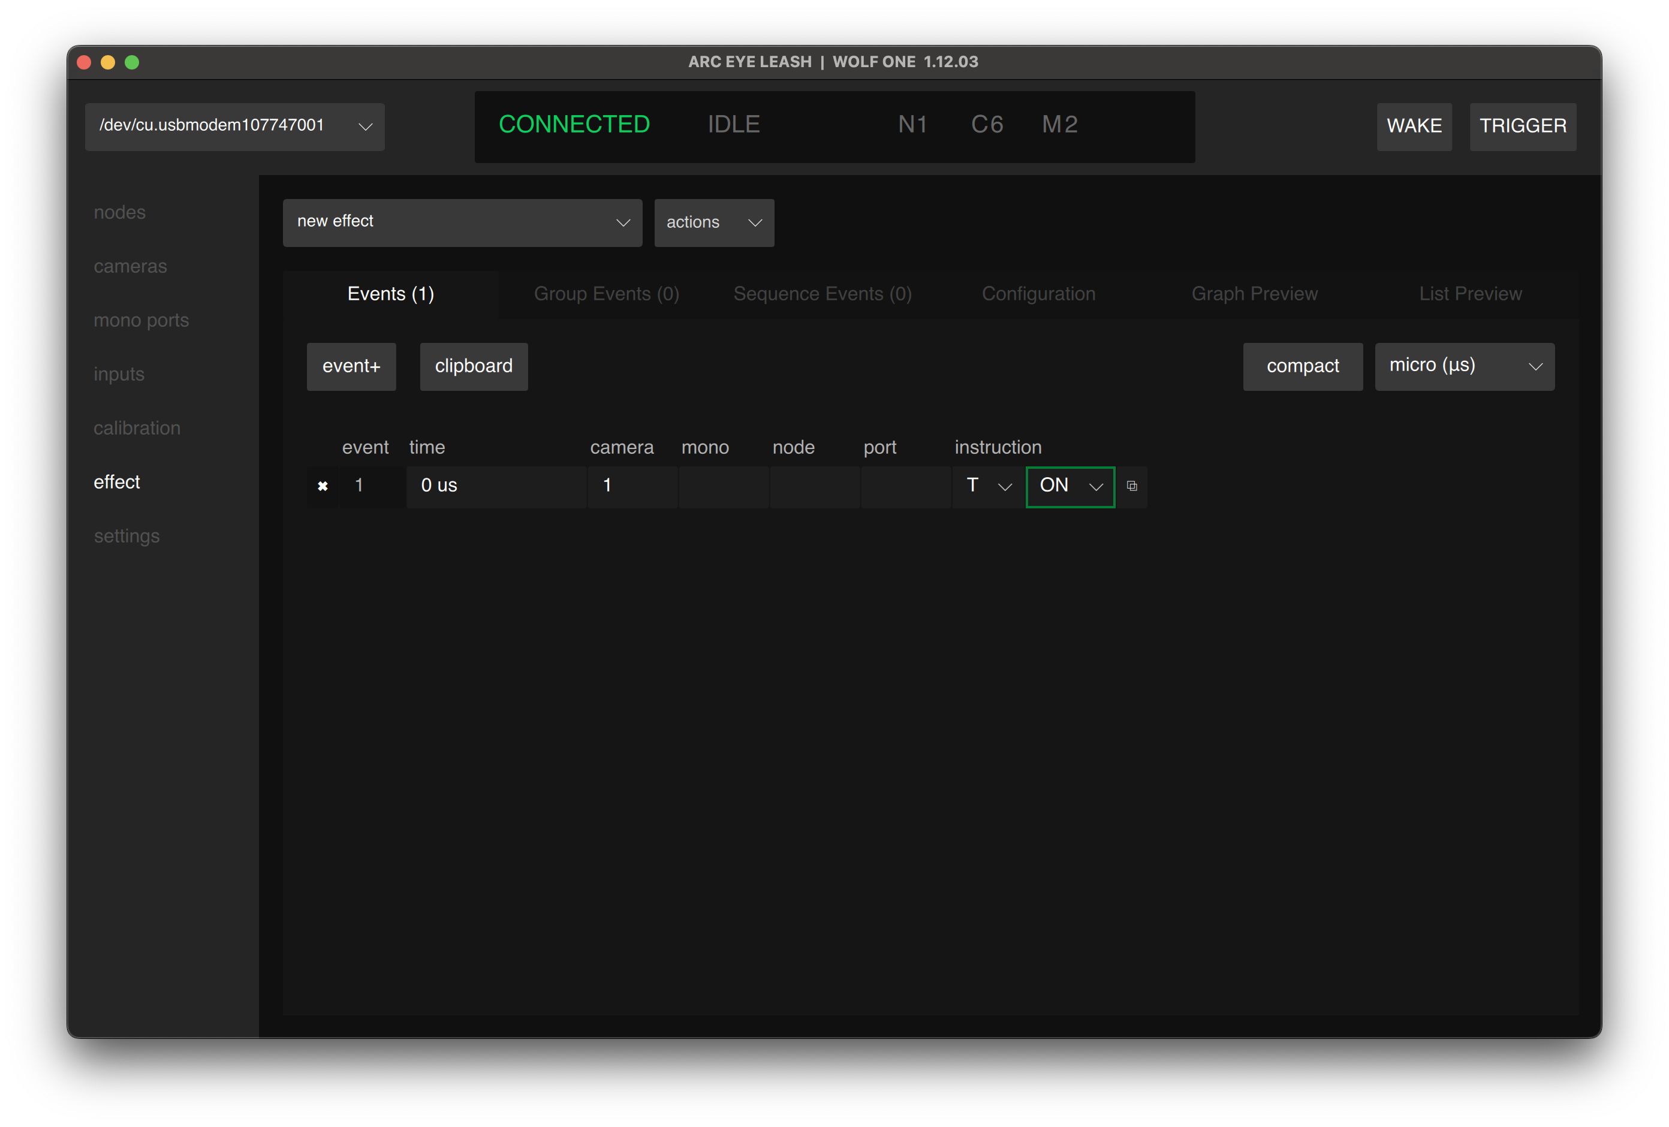The height and width of the screenshot is (1127, 1669).
Task: Open the ON instruction value dropdown
Action: [1070, 486]
